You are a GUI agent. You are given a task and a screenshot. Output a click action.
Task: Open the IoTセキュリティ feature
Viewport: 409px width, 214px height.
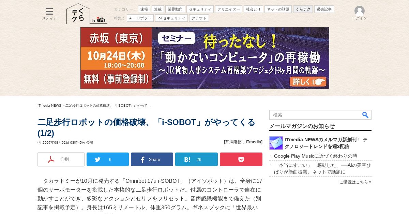[x=171, y=18]
